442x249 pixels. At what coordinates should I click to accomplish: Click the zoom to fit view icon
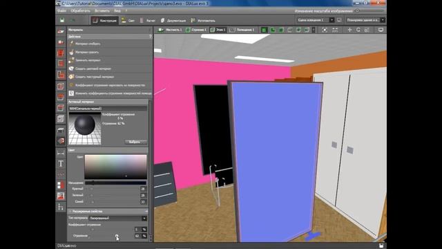(x=325, y=30)
